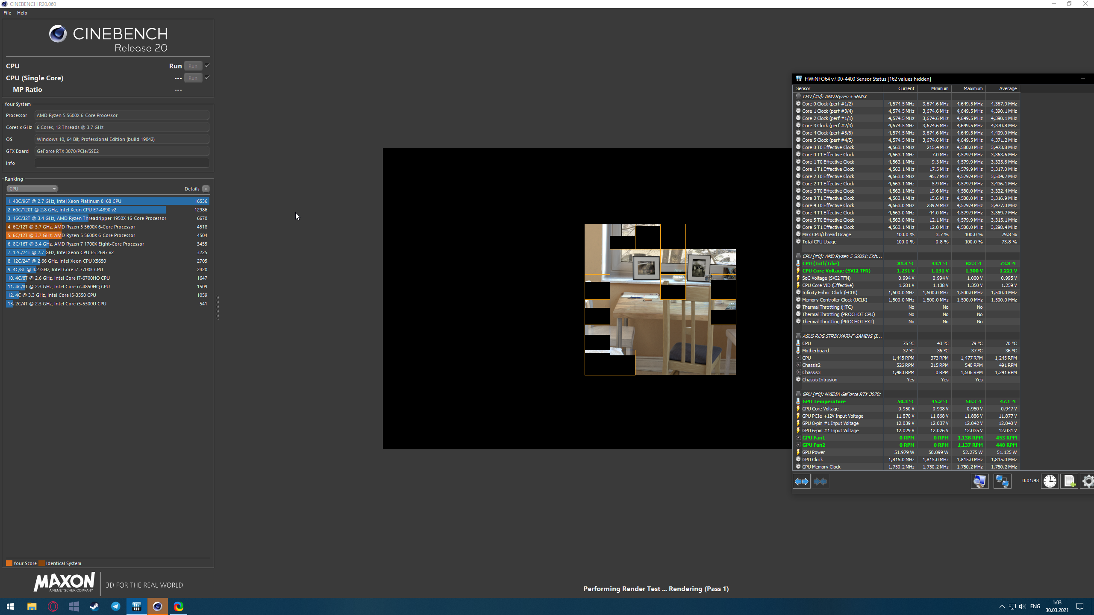
Task: Expand ranking Details arrow button
Action: 206,189
